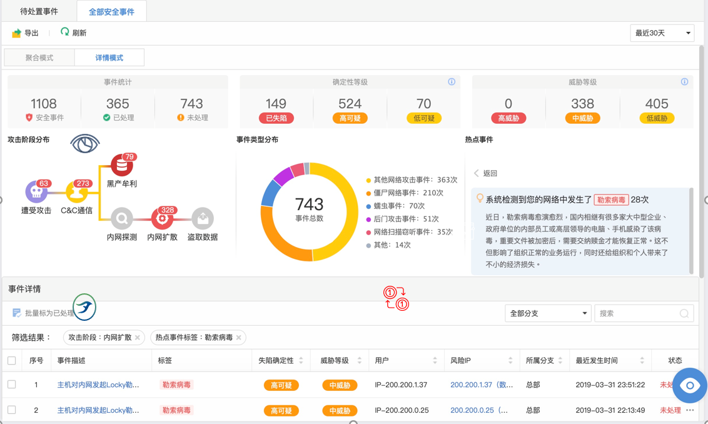Toggle the select-all checkbox in table header
Image resolution: width=708 pixels, height=424 pixels.
[12, 361]
